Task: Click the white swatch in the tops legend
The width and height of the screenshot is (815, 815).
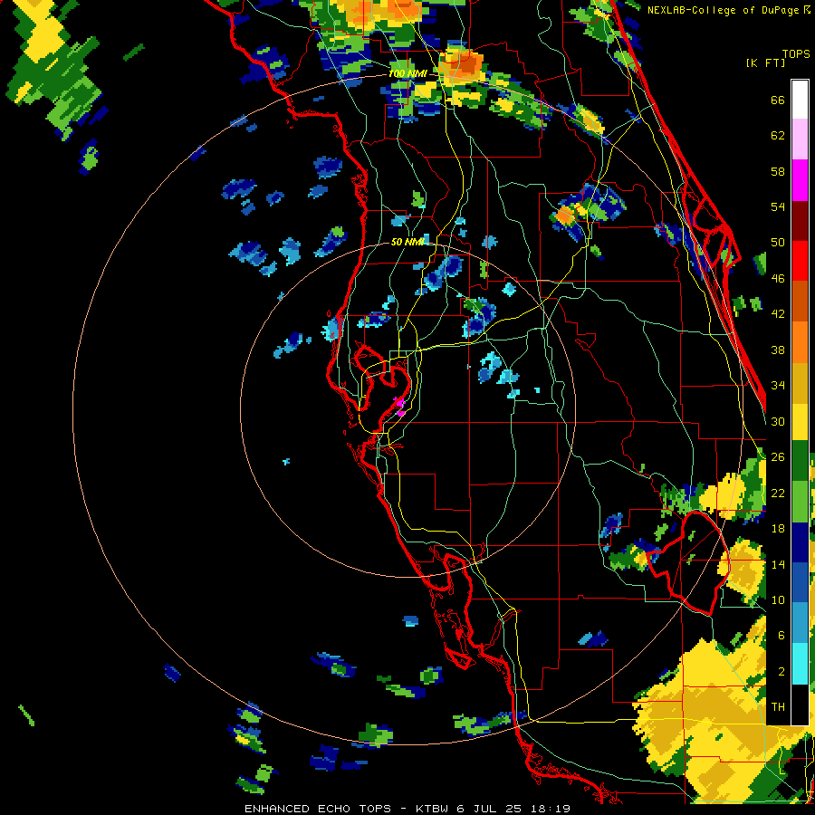Action: (800, 100)
